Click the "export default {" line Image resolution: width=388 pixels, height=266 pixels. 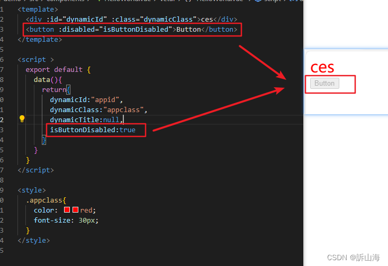[58, 70]
